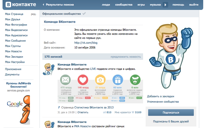Image resolution: width=206 pixels, height=128 pixels.
Task: Open the first post's superhero avatar thumbnail
Action: [x=49, y=69]
